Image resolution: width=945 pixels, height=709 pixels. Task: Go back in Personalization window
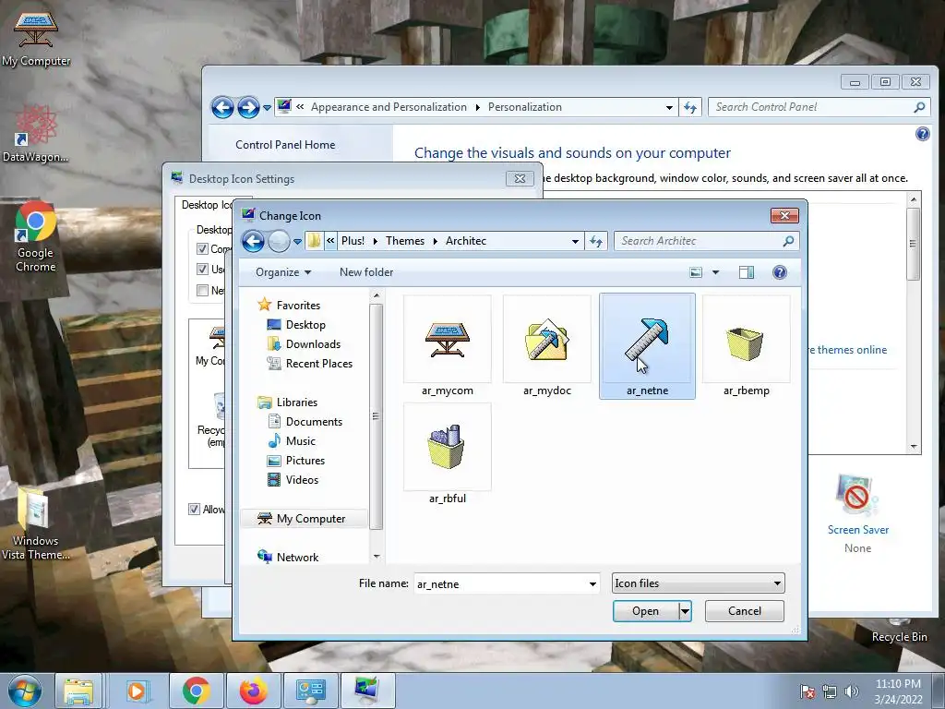pos(222,107)
